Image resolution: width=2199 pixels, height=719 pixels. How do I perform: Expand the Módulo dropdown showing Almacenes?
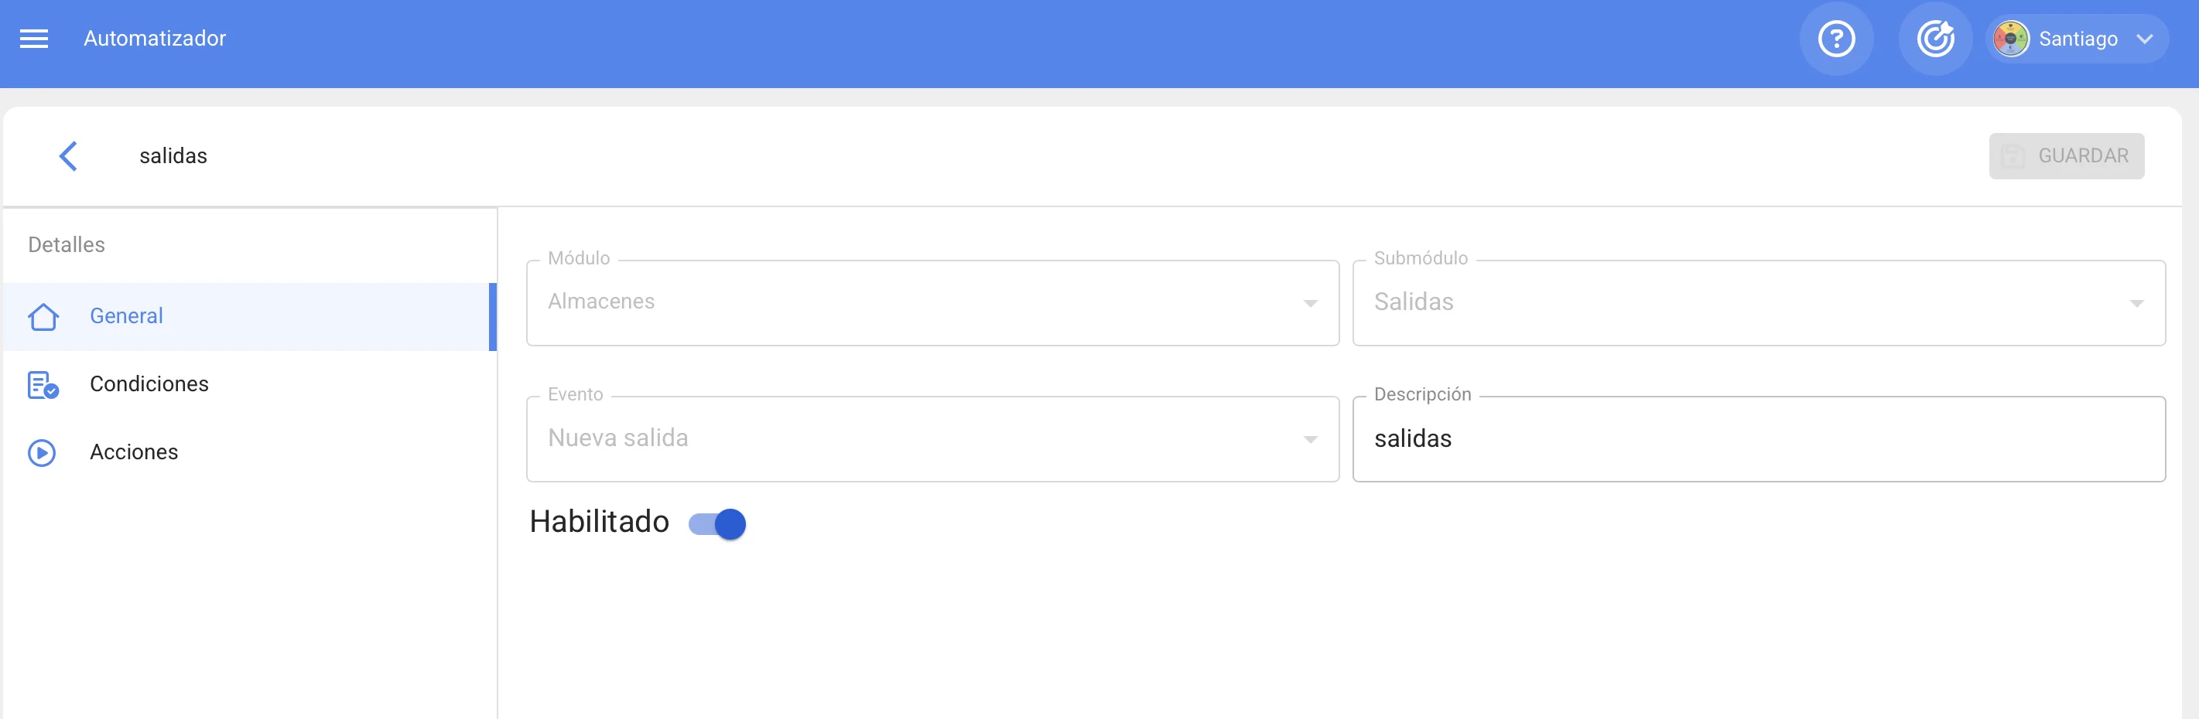coord(932,303)
